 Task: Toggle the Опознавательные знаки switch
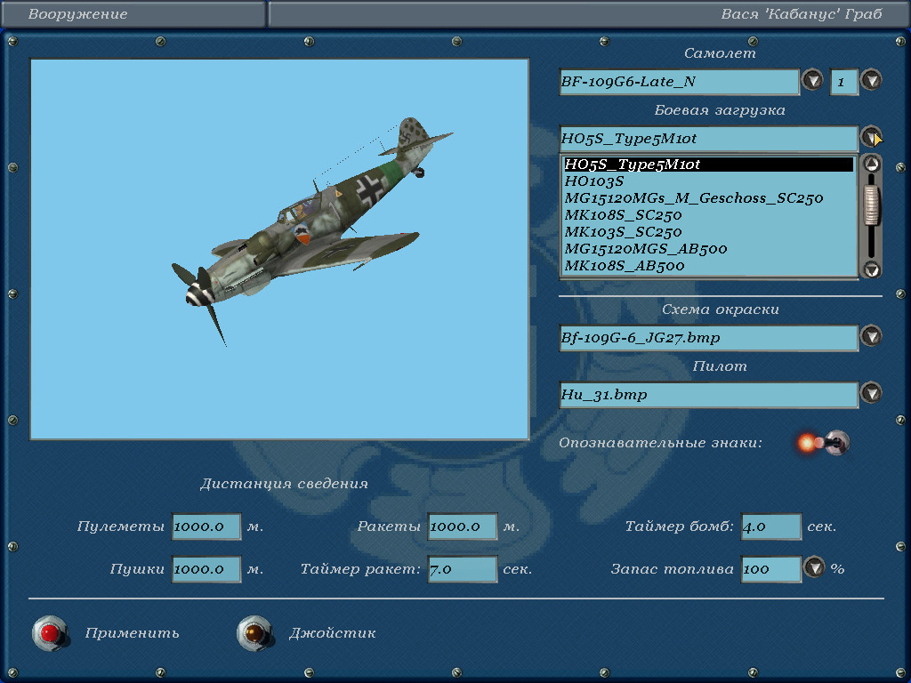[824, 443]
